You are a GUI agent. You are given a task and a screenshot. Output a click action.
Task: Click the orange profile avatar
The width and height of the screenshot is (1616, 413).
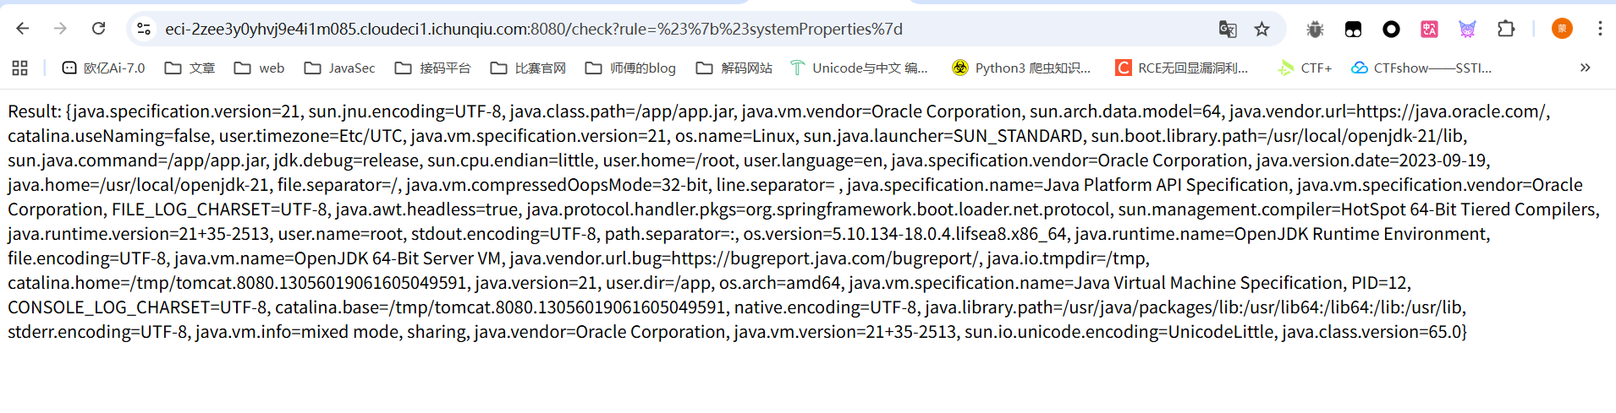1561,29
